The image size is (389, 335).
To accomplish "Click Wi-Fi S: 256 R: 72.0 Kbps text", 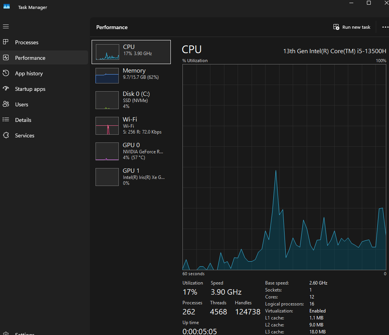I will point(142,132).
